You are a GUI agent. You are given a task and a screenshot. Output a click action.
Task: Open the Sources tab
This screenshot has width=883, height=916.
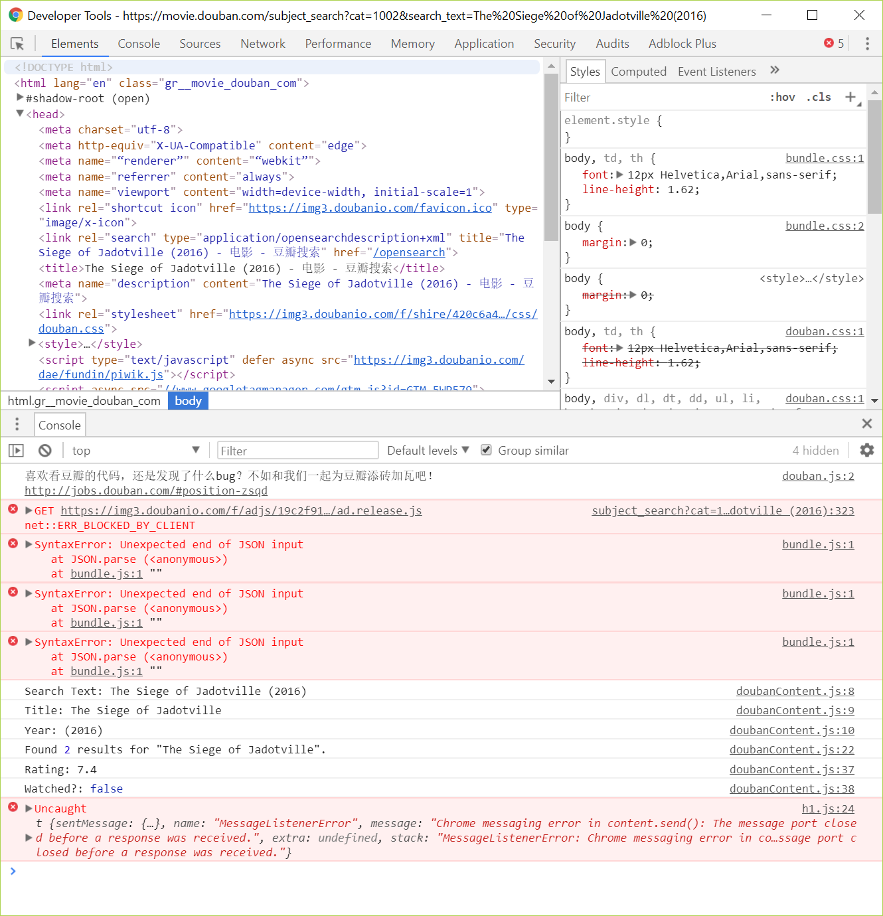(200, 44)
